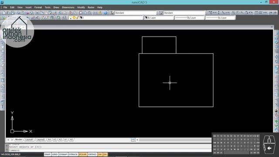Switch to the Layout2 tab
The height and width of the screenshot is (157, 279).
[41, 140]
